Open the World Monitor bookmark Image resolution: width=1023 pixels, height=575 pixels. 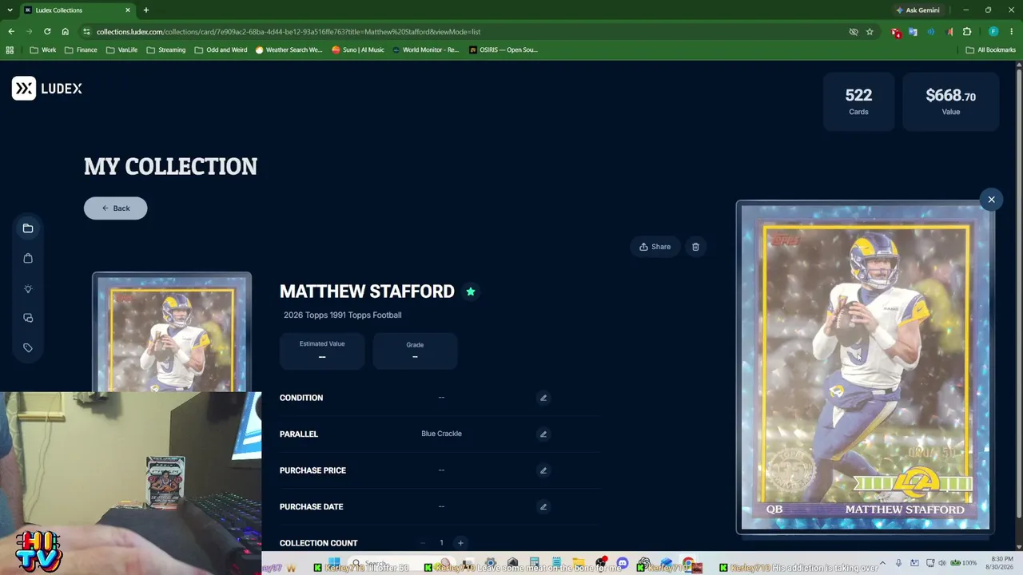[425, 50]
